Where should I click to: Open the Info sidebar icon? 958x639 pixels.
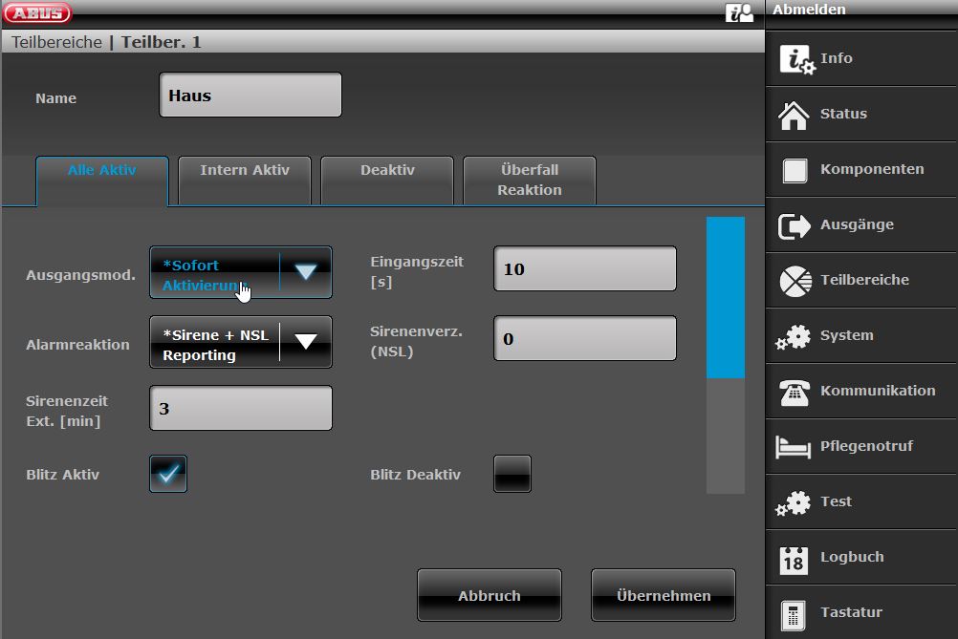coord(796,59)
